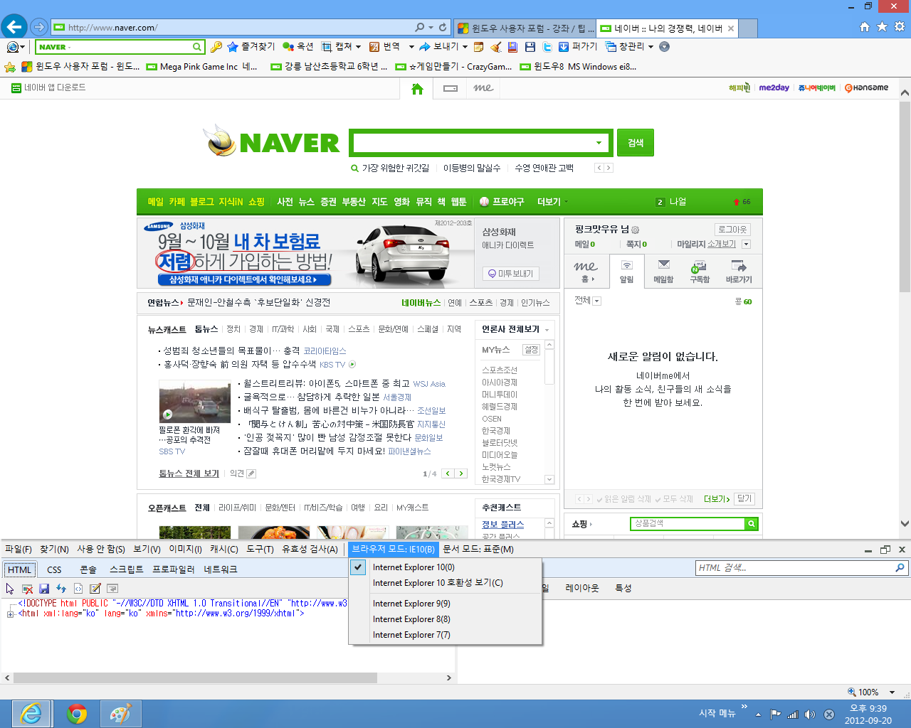
Task: Expand the html node in DOM tree
Action: tap(11, 614)
